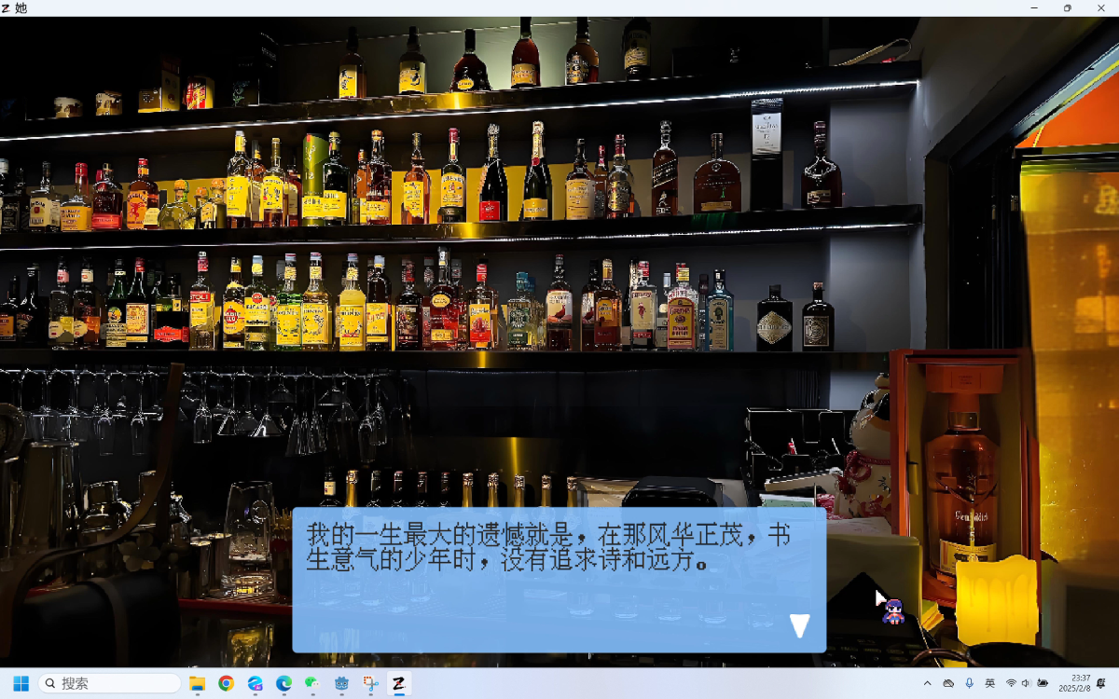Switch to the Godot engine taskbar icon
Viewport: 1119px width, 699px height.
pos(341,683)
